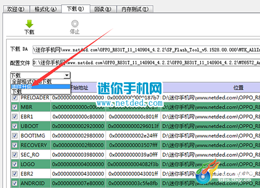
Task: Select the ANDROID name cell
Action: (x=35, y=183)
